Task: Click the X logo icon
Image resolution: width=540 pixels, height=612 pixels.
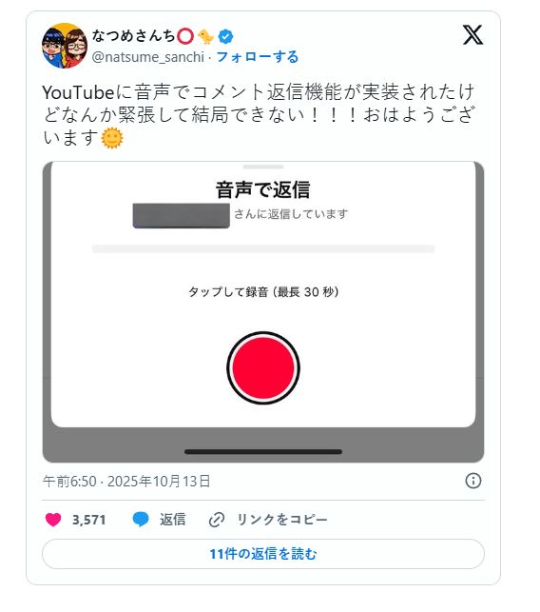Action: pyautogui.click(x=472, y=34)
